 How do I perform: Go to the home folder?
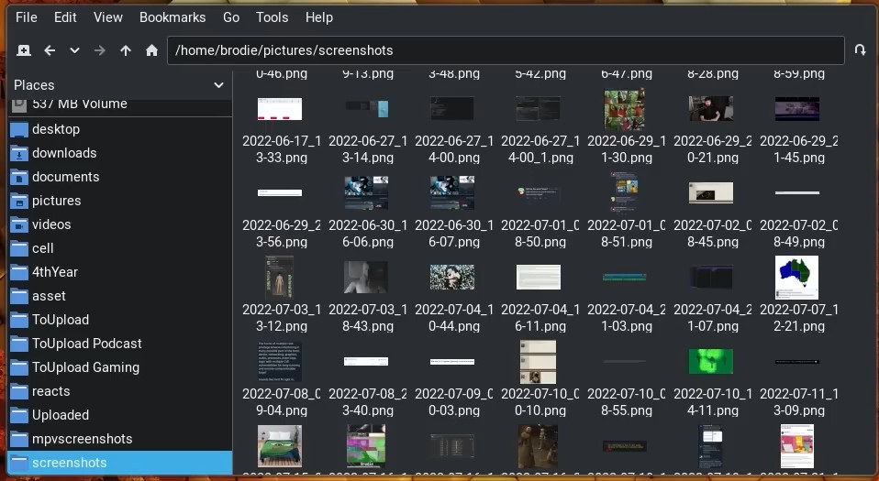[x=151, y=50]
